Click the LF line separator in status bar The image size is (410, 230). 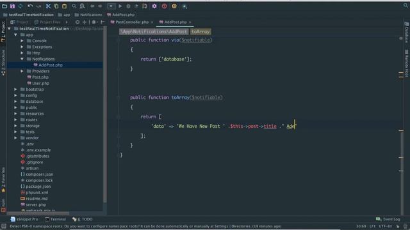(372, 226)
